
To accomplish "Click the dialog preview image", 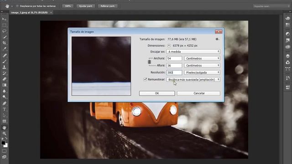I will point(101,66).
